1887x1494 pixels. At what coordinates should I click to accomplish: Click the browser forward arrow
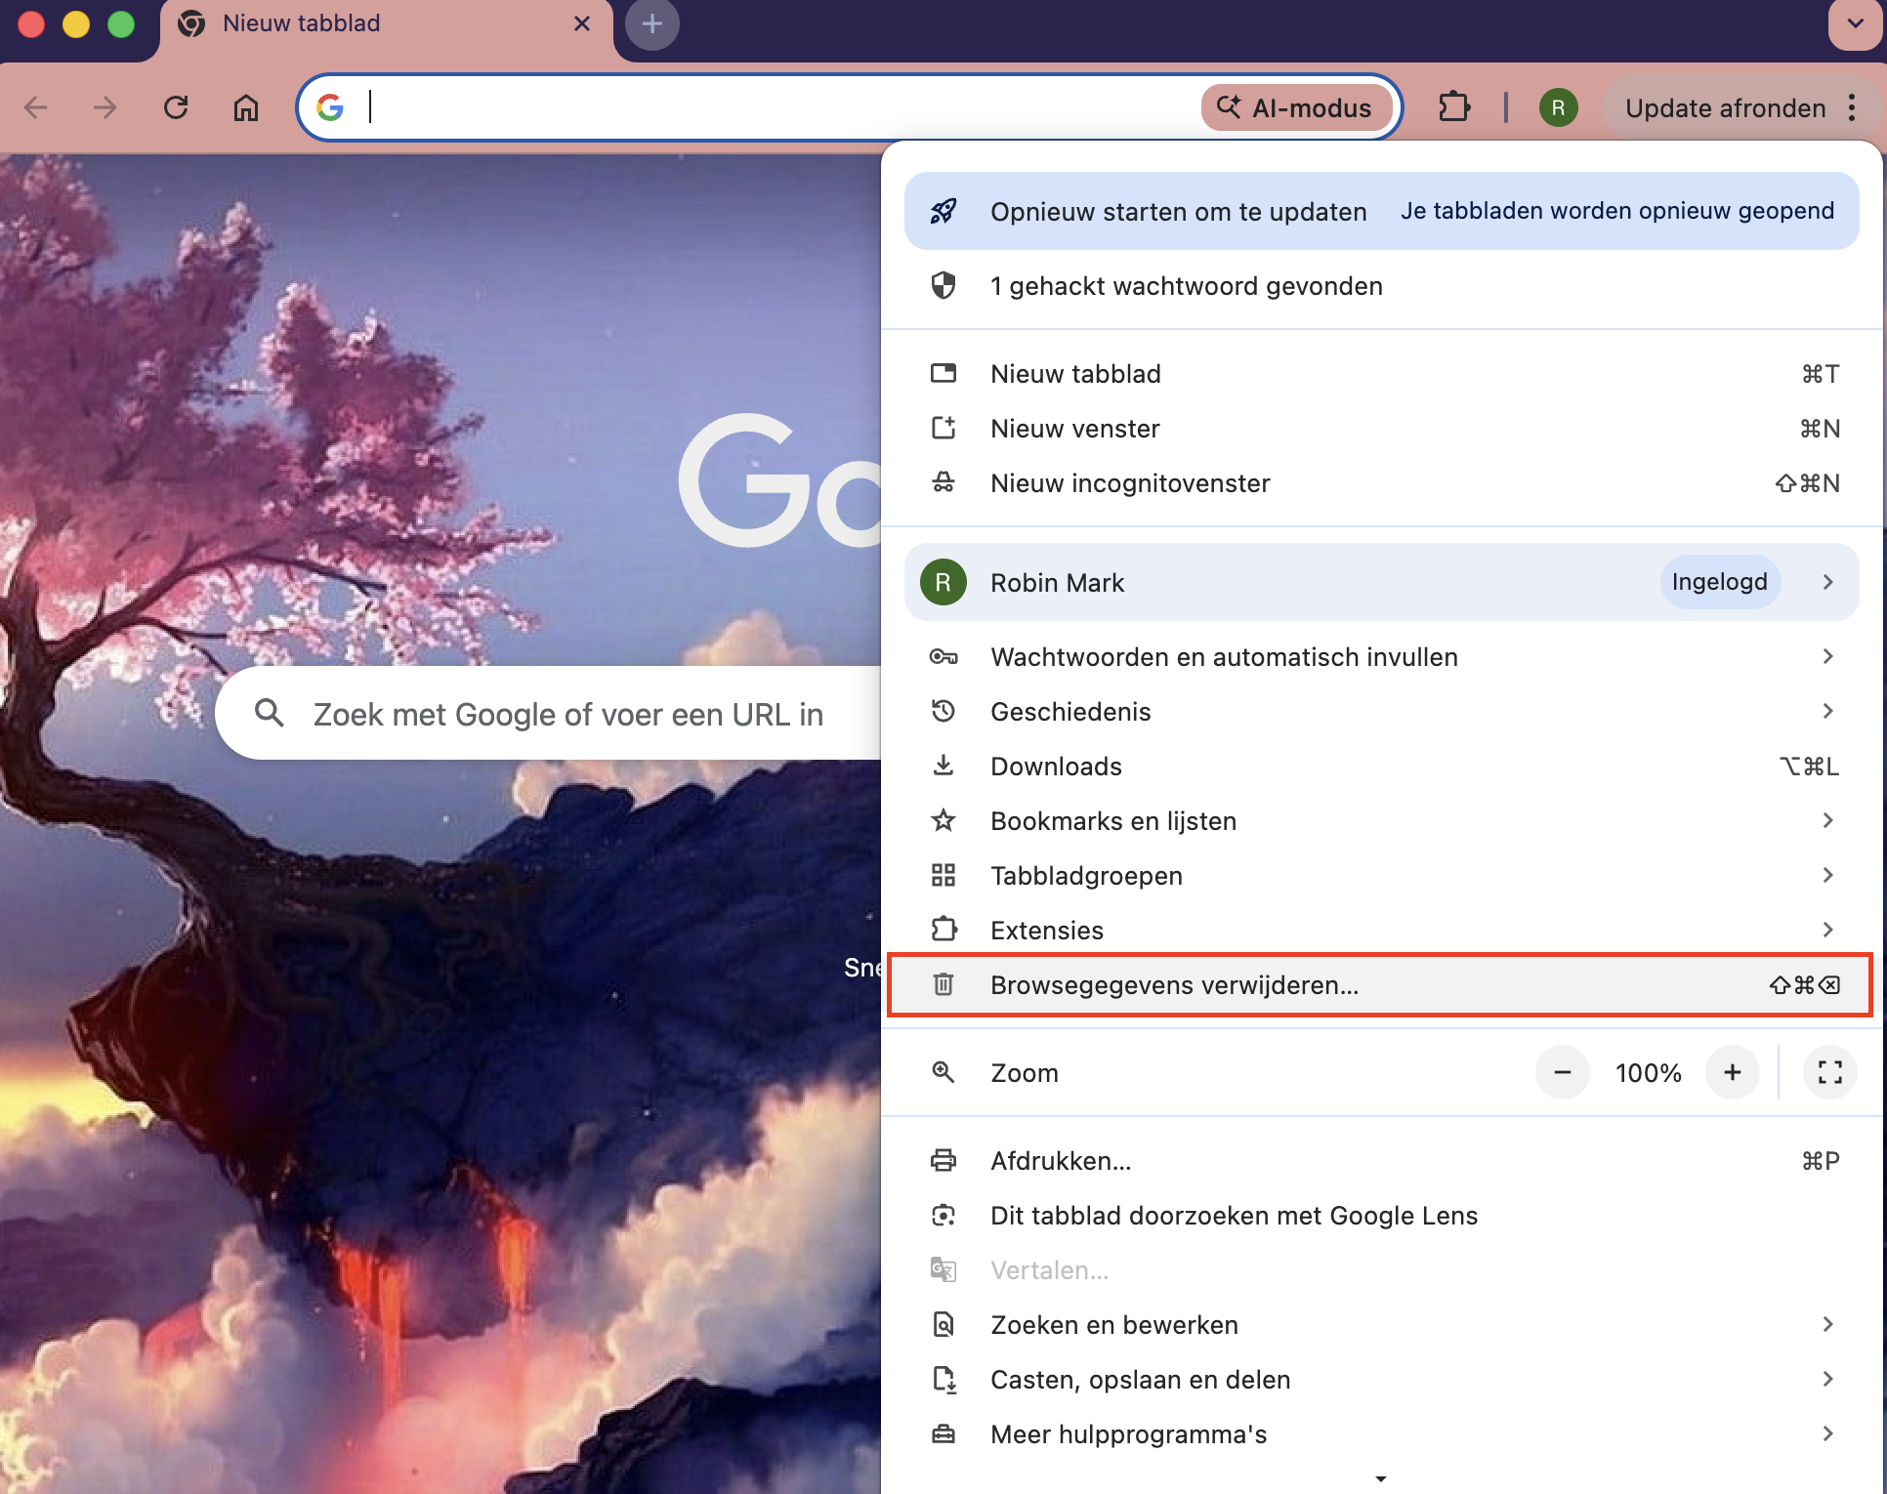pos(105,107)
